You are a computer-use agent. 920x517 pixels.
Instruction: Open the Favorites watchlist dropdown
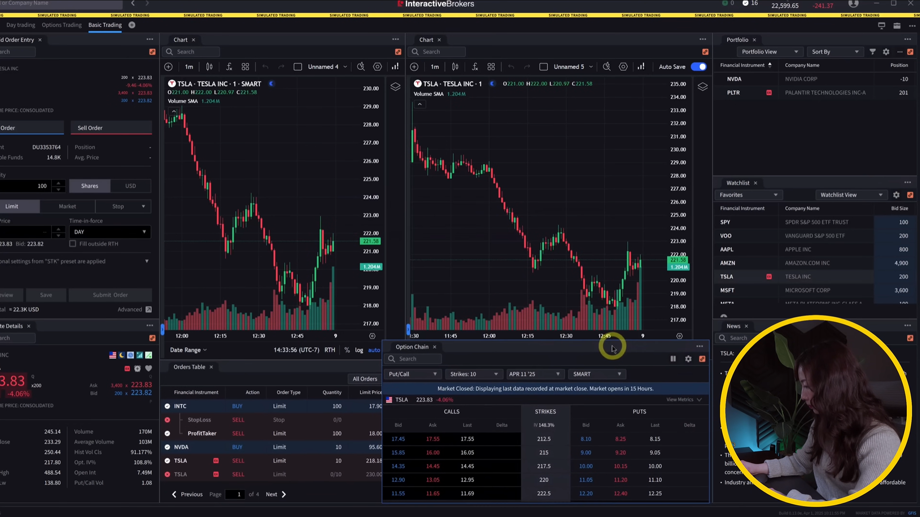pyautogui.click(x=748, y=195)
